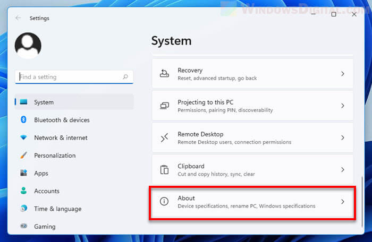Click the Clipboard icon
This screenshot has height=242, width=372.
point(164,170)
